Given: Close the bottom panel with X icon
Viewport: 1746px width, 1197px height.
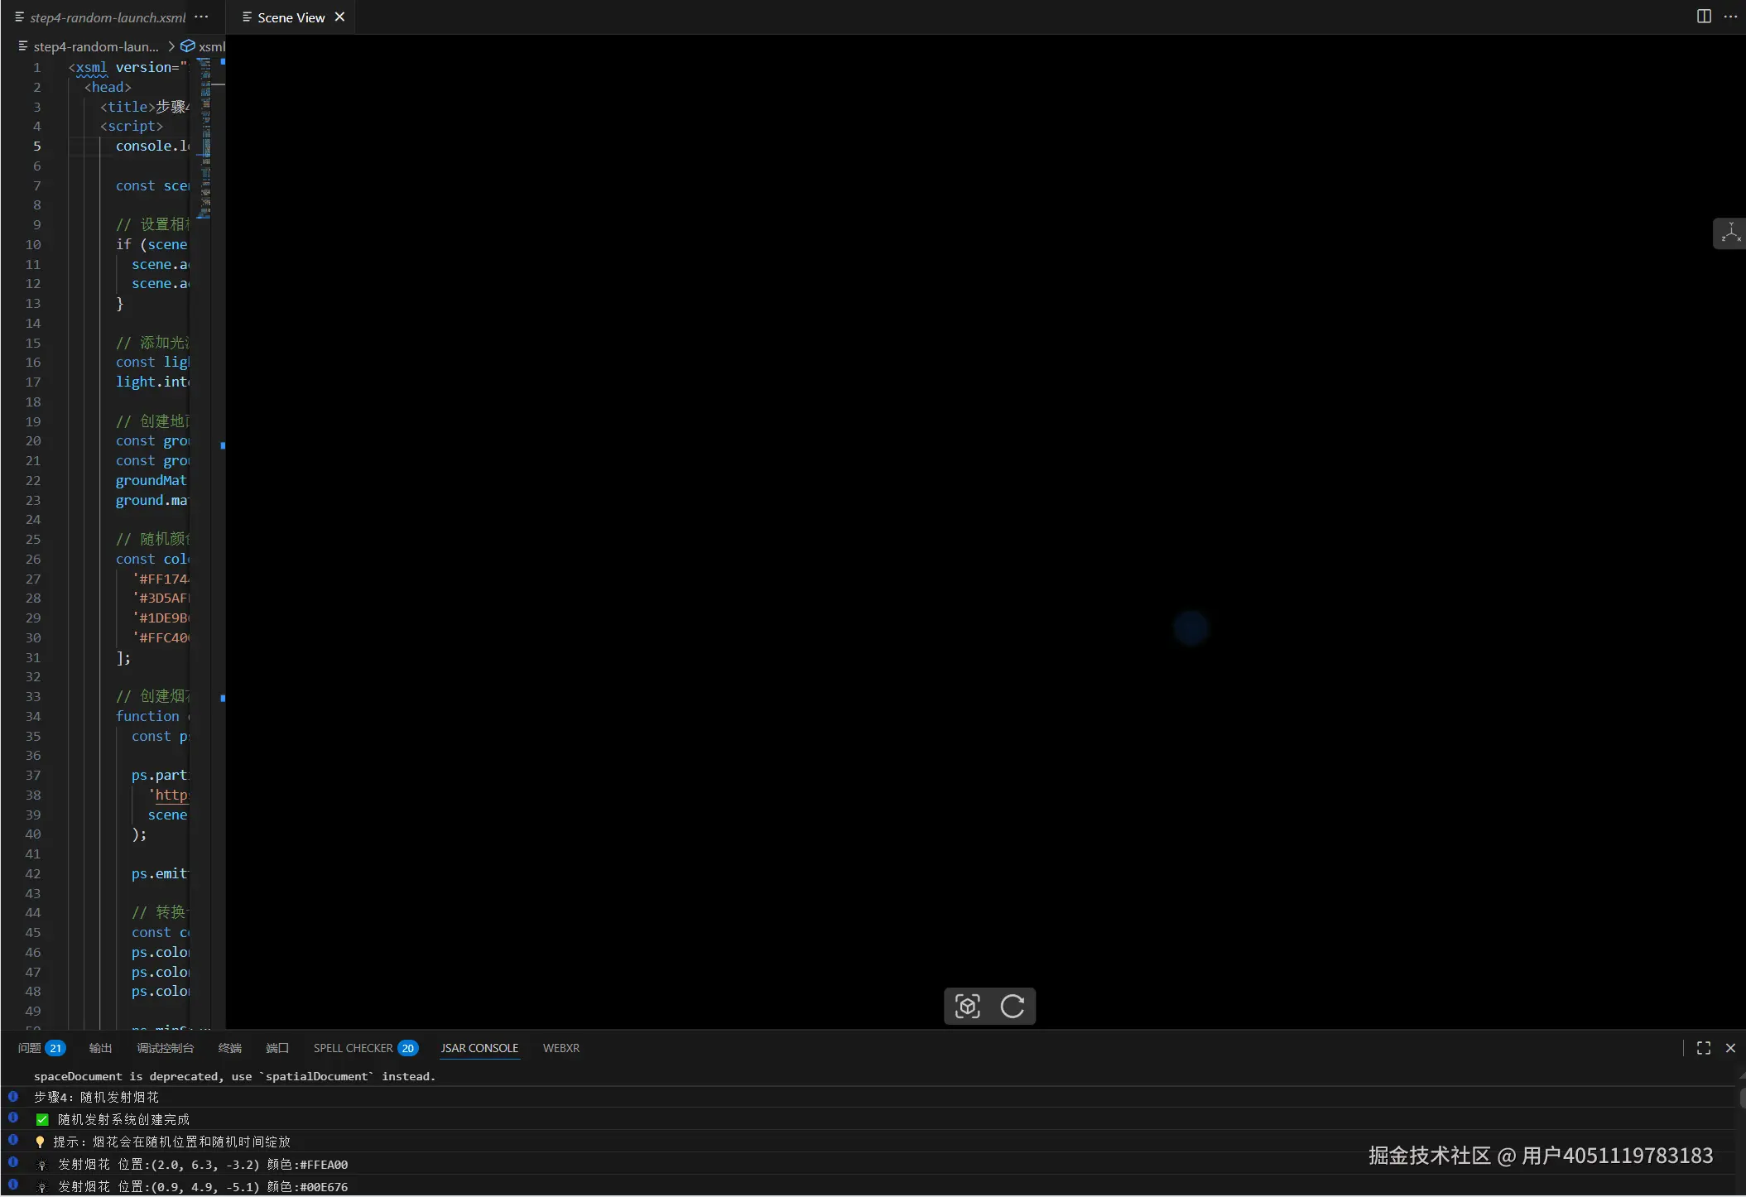Looking at the screenshot, I should (1729, 1048).
